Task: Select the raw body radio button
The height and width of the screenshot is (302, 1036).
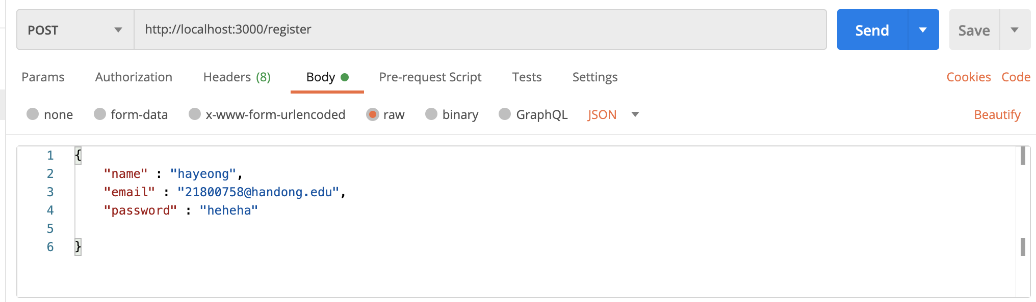Action: (373, 114)
